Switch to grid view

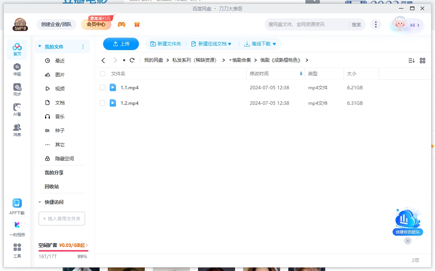tap(423, 60)
